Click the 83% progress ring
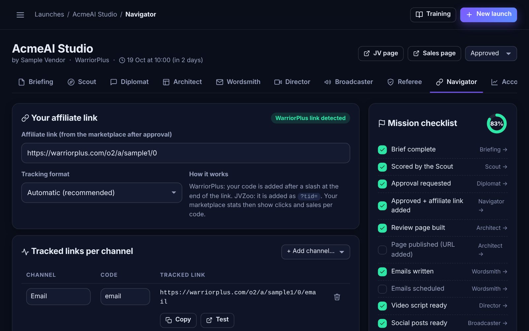529x331 pixels. pos(497,124)
